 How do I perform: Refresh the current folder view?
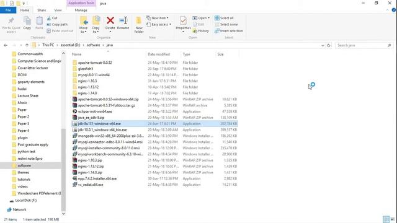coord(329,45)
